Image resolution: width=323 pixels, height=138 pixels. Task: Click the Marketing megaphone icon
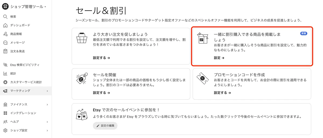pos(5,91)
